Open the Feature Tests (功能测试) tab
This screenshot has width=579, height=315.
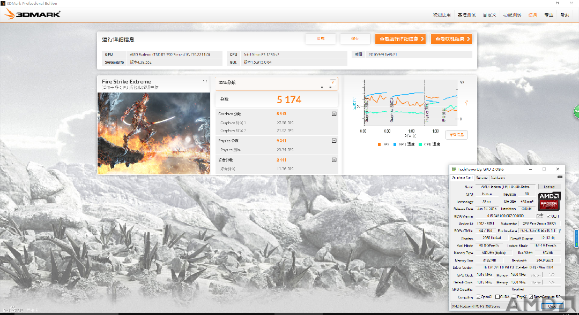coord(512,15)
